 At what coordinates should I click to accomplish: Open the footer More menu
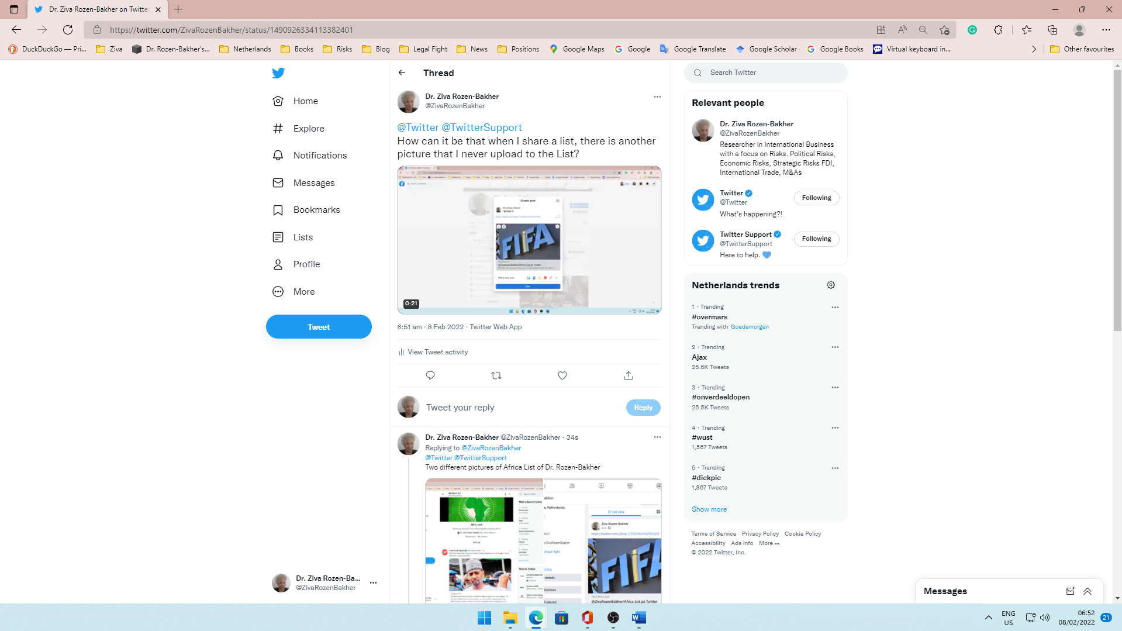pyautogui.click(x=769, y=543)
